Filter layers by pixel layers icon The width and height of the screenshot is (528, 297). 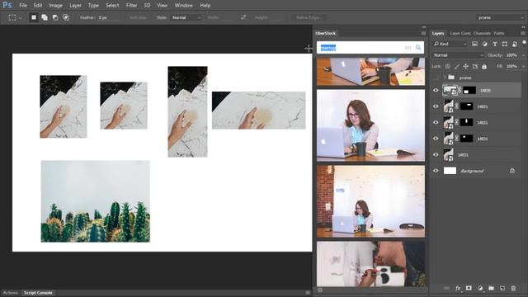474,44
